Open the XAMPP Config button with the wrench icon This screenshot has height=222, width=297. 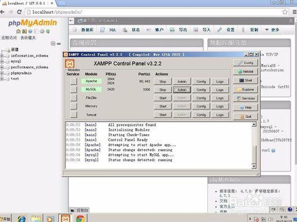click(245, 63)
